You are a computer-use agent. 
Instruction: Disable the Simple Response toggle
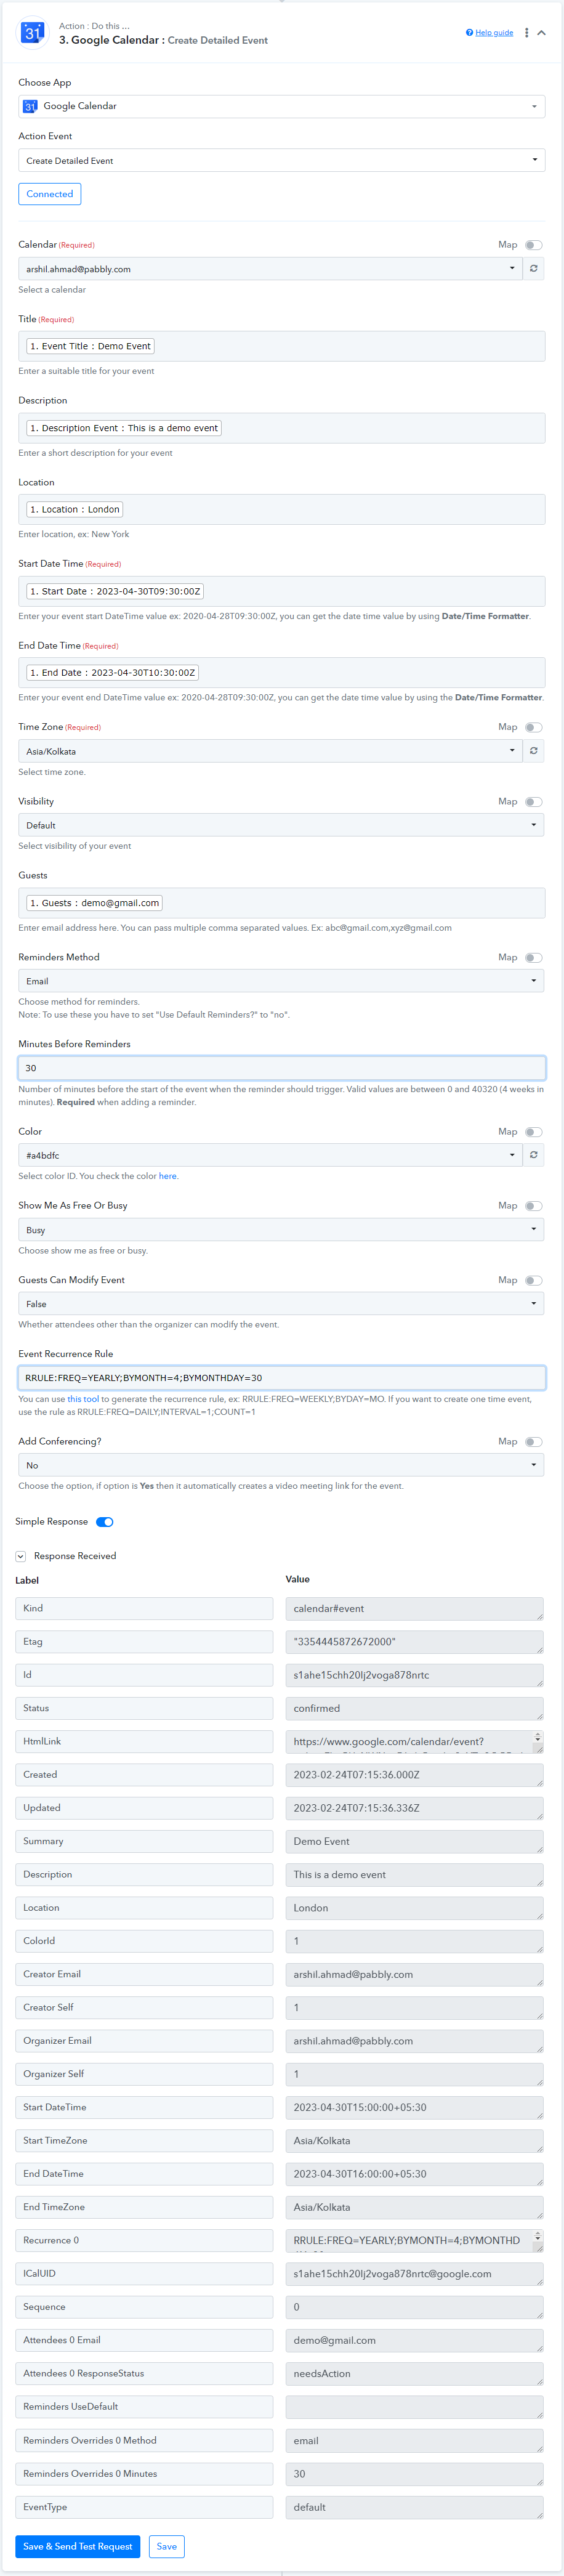coord(105,1522)
